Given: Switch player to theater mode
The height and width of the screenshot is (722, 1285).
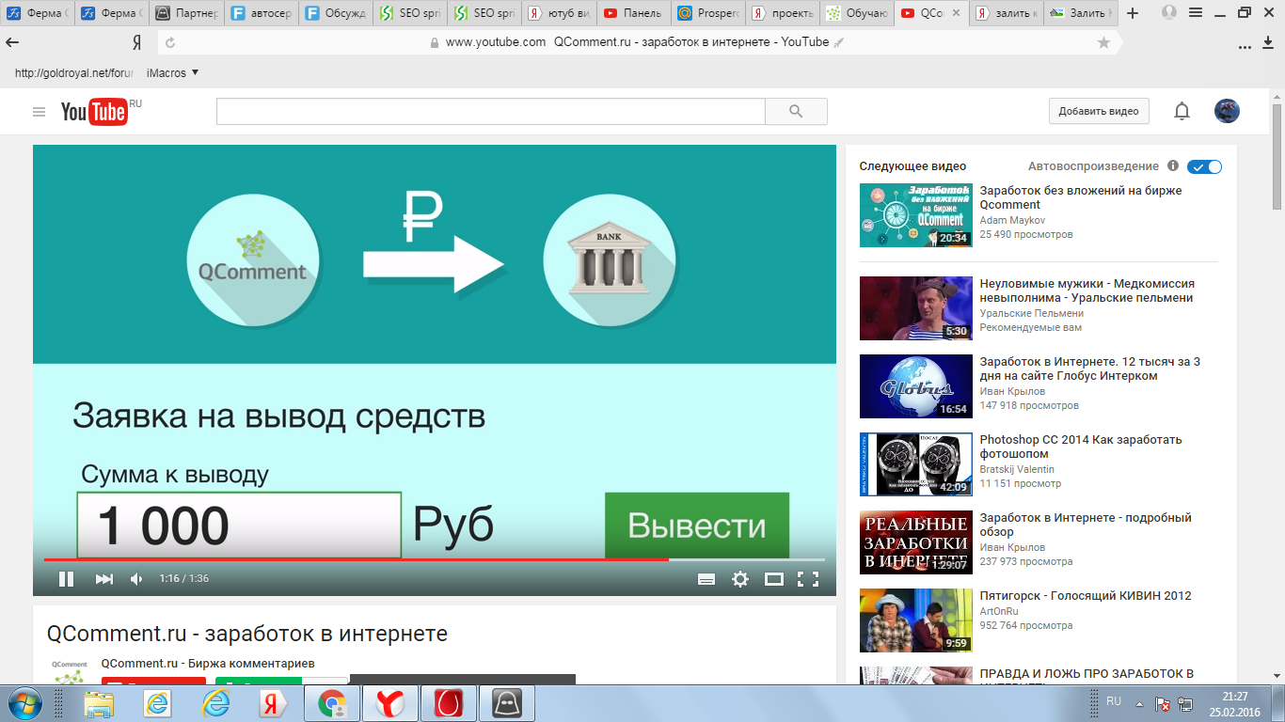Looking at the screenshot, I should tap(774, 579).
